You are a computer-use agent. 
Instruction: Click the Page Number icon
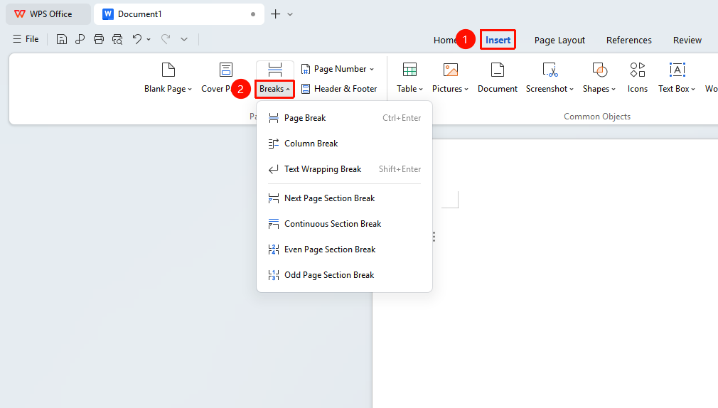pos(306,69)
